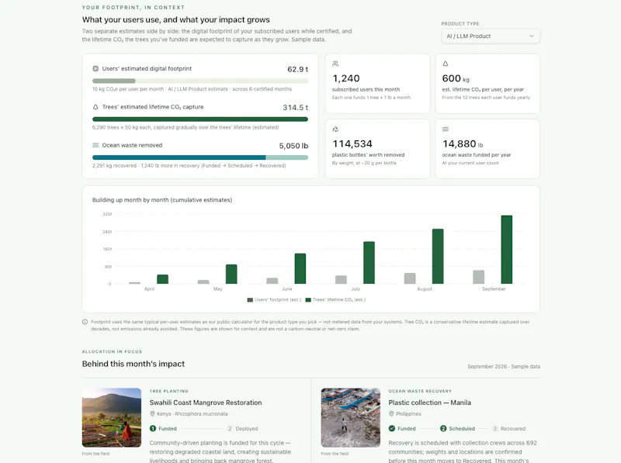Click the waves icon beside Ocean waste removed
The width and height of the screenshot is (621, 463).
pyautogui.click(x=95, y=145)
